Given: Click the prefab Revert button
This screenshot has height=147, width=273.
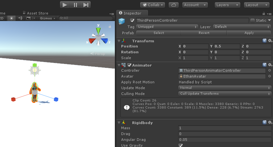Looking at the screenshot, I should [204, 33].
